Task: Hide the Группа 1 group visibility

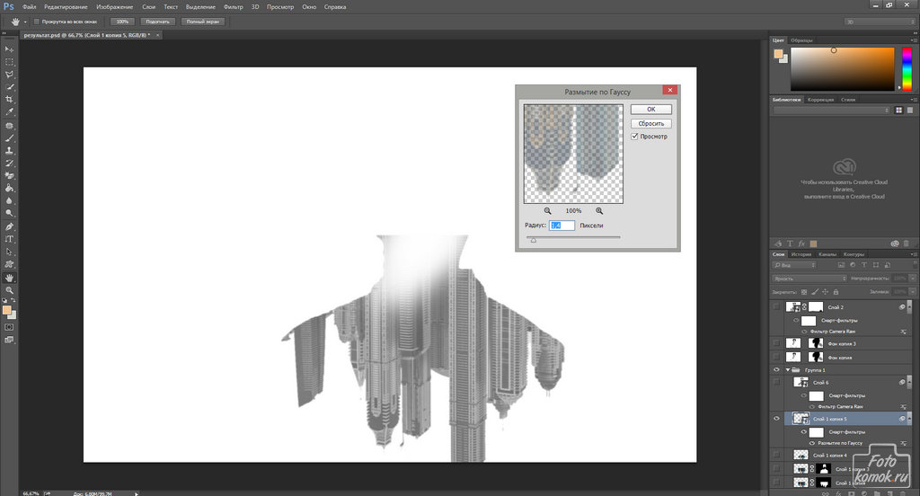Action: point(777,369)
